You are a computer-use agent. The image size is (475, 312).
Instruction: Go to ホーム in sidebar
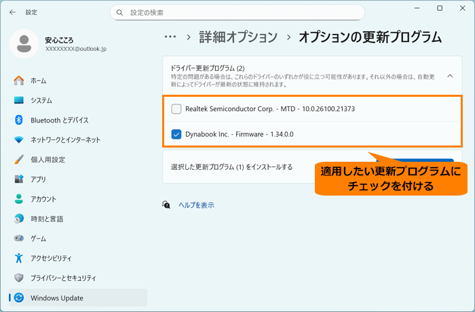coord(78,81)
